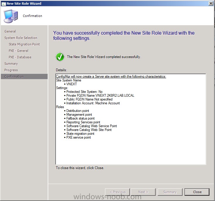This screenshot has width=215, height=201.
Task: Click the 'State migration point' role entry
Action: [80, 134]
